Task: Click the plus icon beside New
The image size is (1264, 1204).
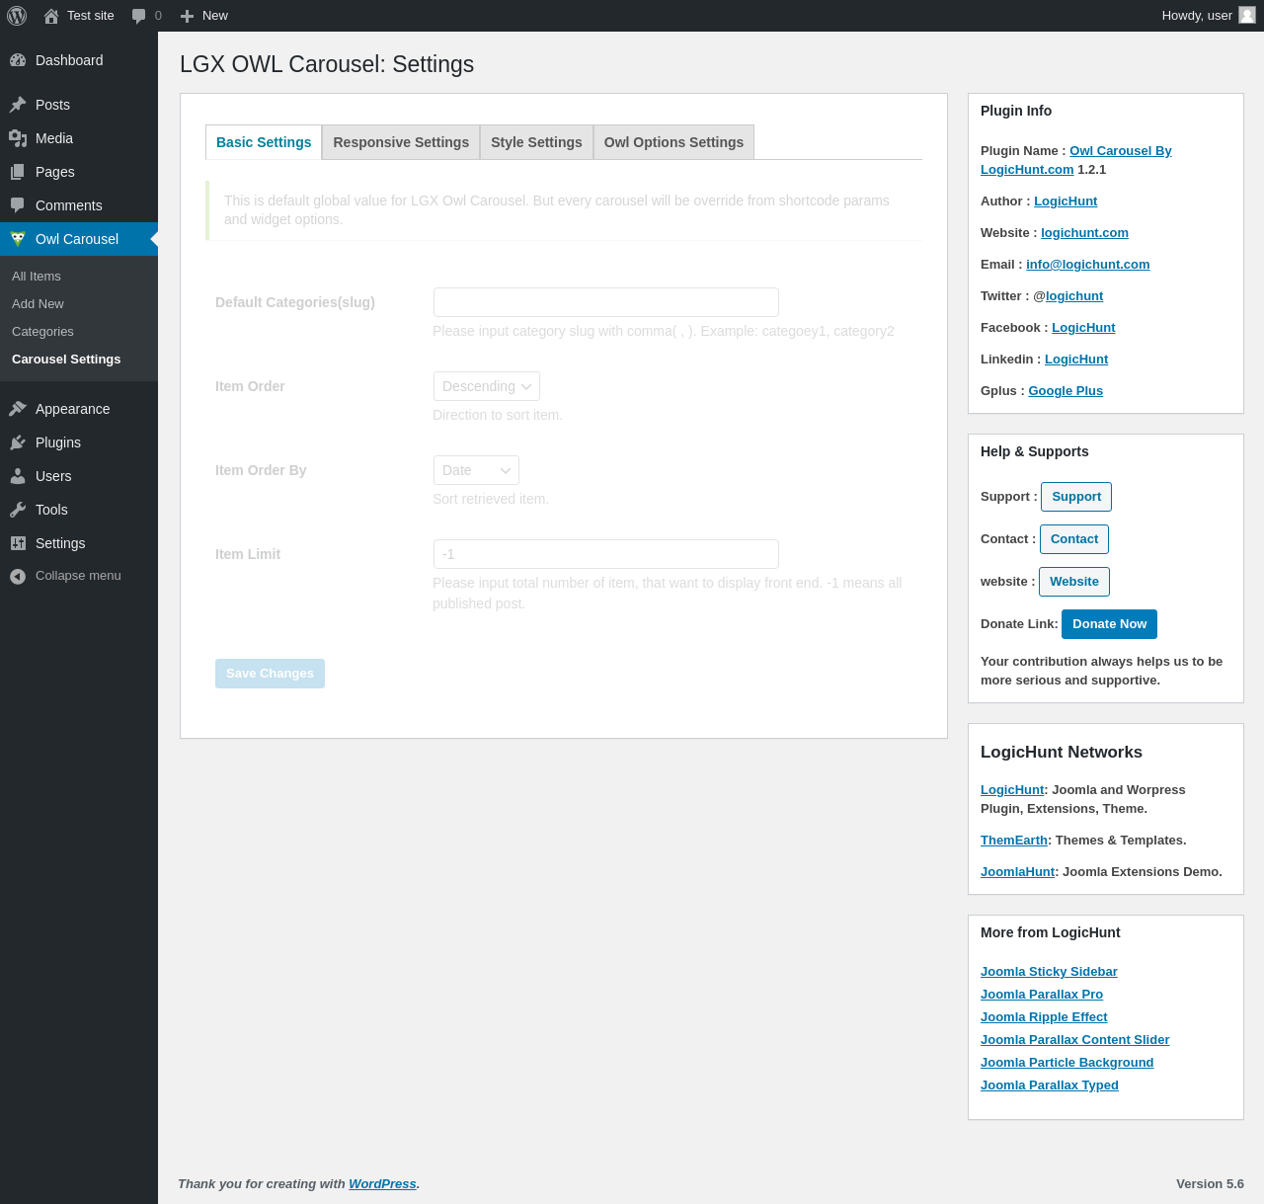Action: click(187, 16)
